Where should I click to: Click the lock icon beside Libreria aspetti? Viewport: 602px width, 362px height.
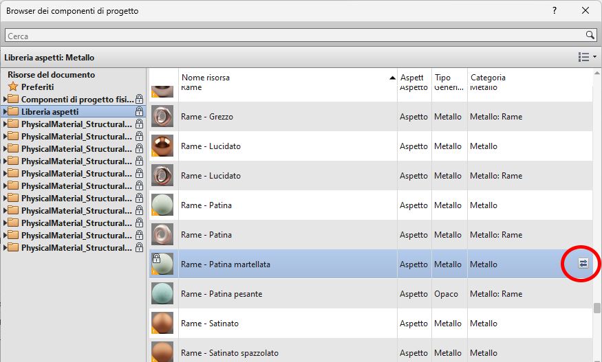point(140,112)
